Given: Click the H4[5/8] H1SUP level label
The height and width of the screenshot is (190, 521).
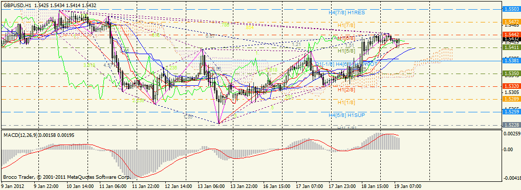Looking at the screenshot, I should coord(346,115).
